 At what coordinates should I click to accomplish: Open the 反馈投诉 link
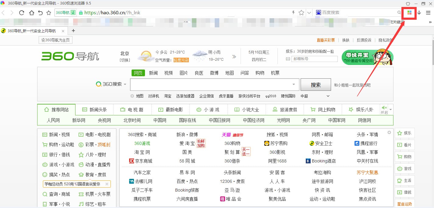364,40
